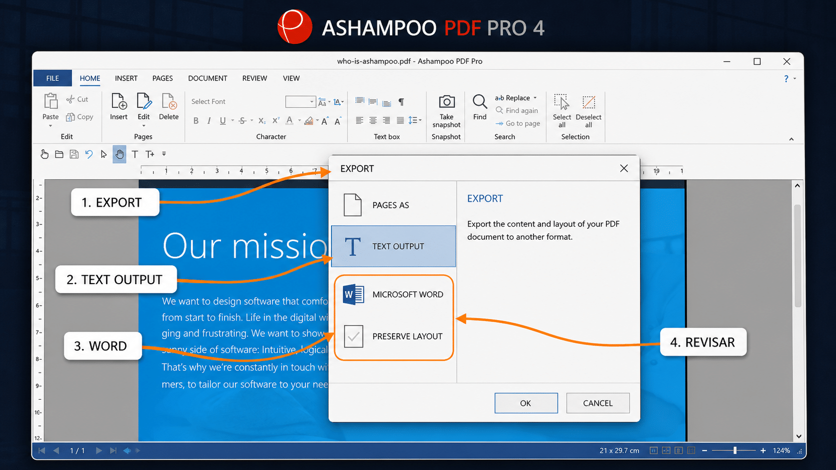Justify text in Text box group
The image size is (836, 470).
tap(400, 120)
